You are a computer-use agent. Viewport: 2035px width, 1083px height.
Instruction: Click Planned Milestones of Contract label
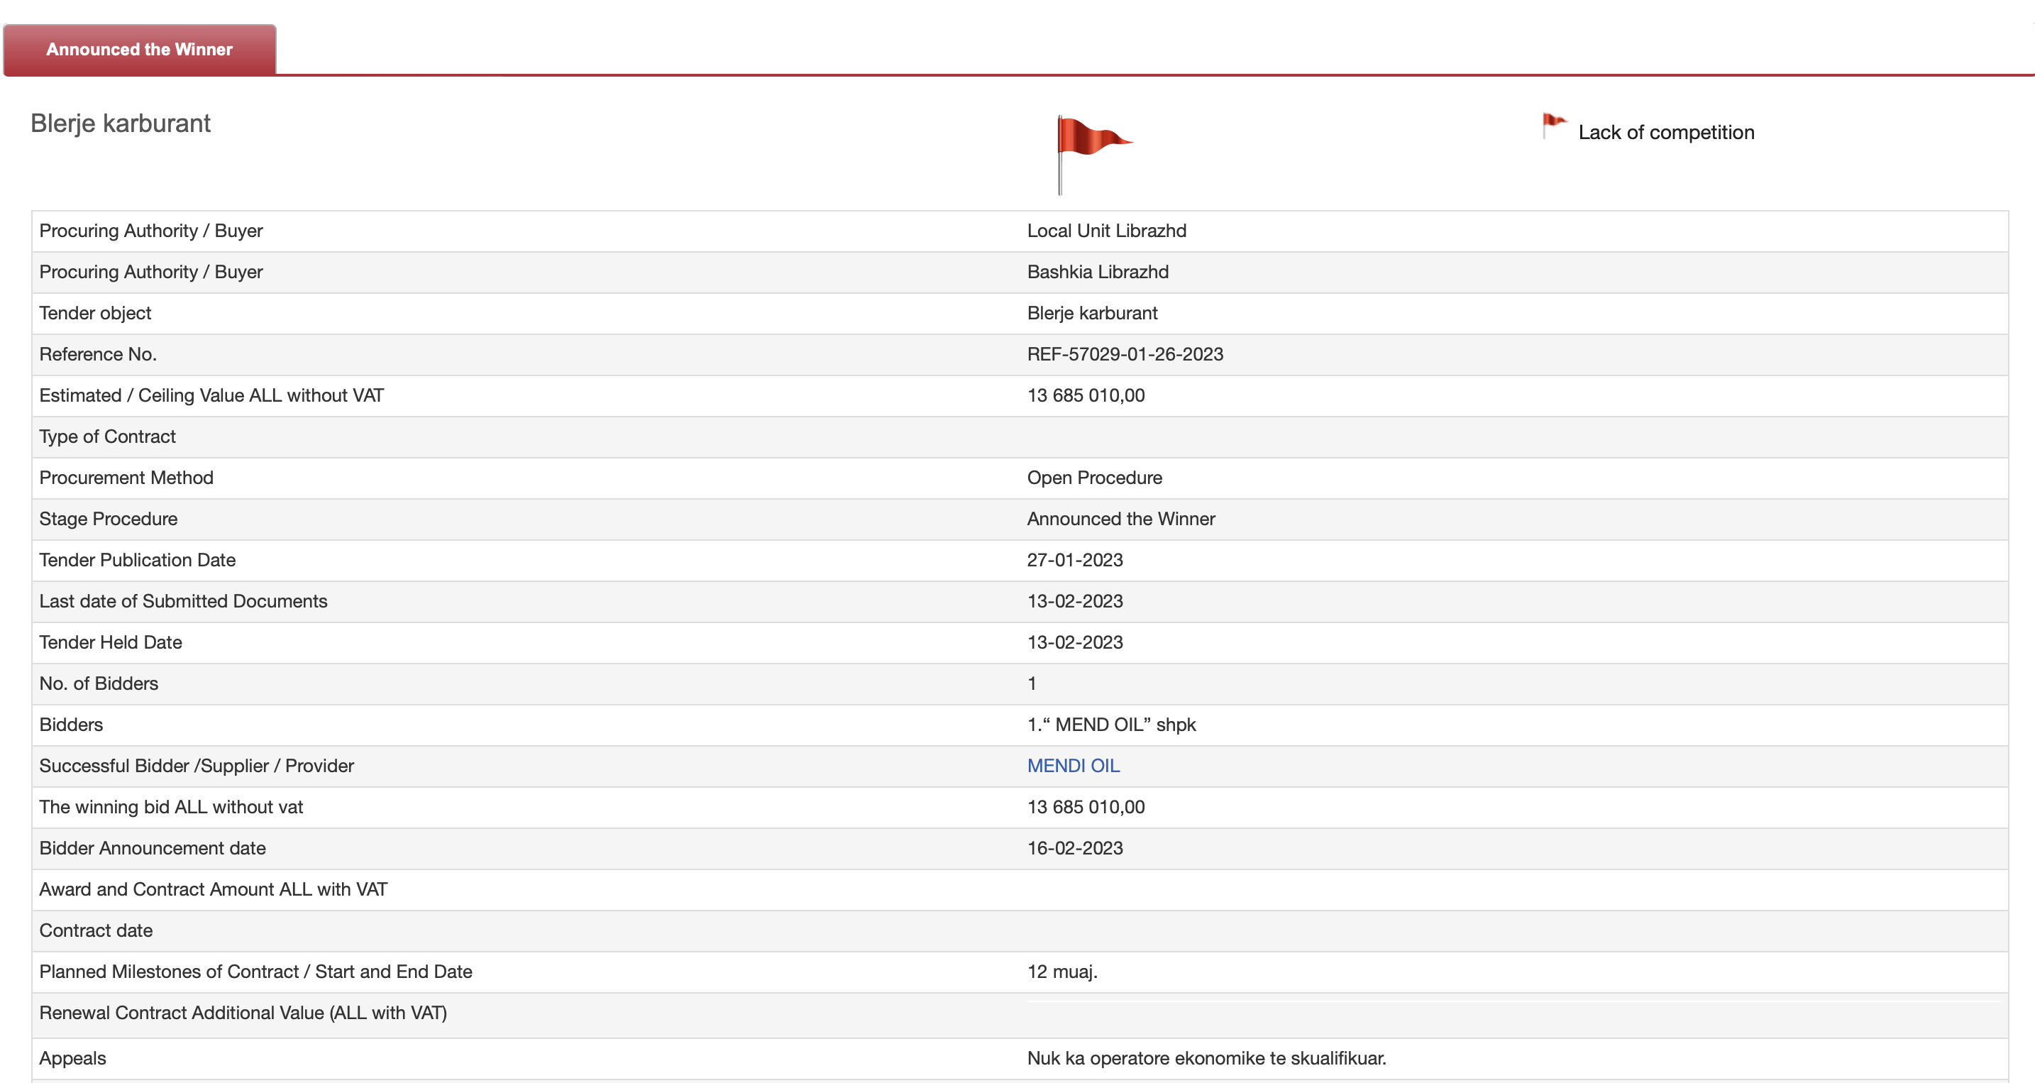256,971
